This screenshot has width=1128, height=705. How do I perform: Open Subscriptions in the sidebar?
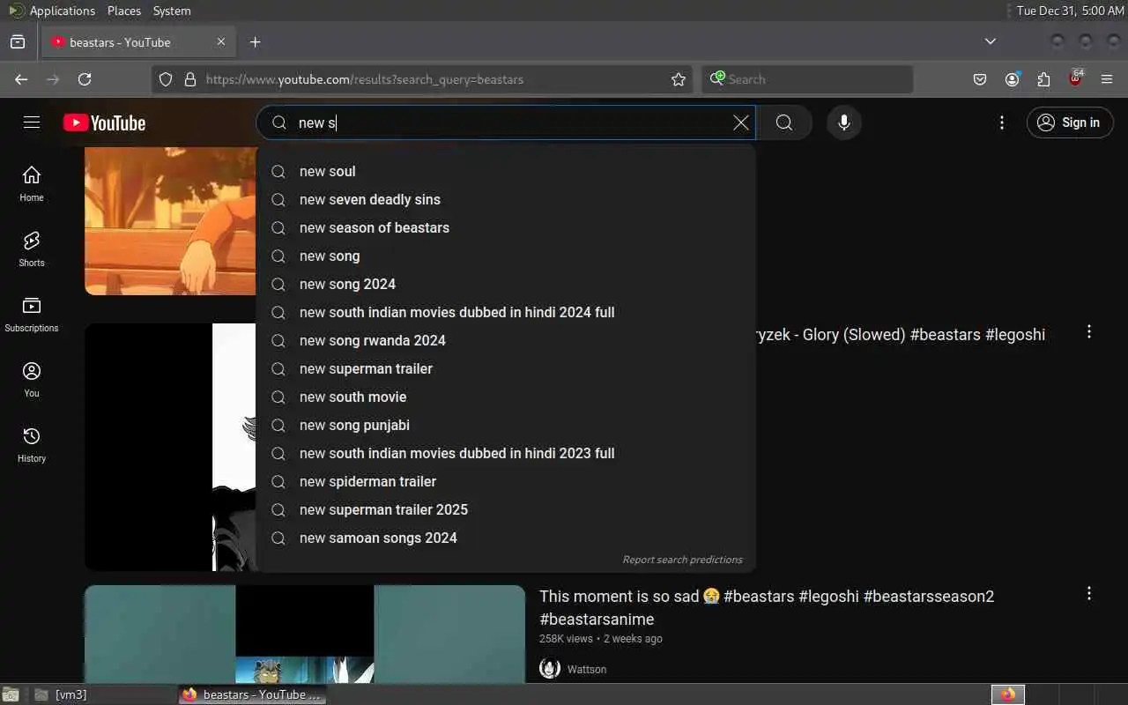[x=32, y=314]
